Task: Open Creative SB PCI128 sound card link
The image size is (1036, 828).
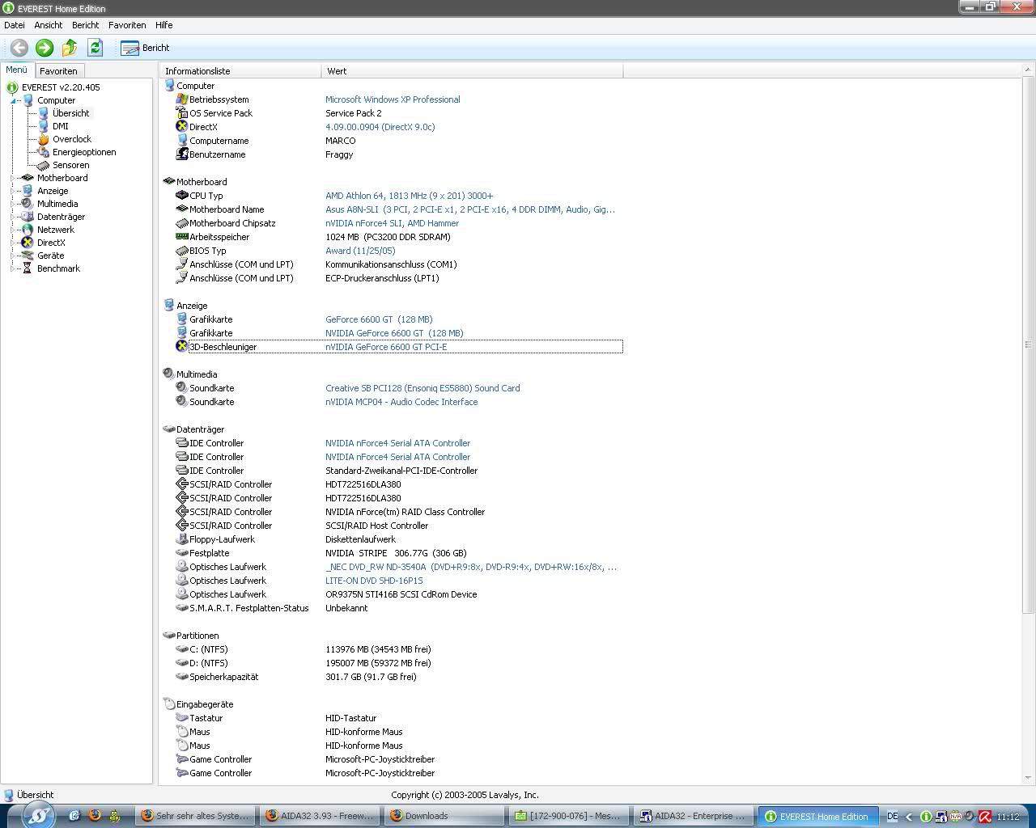Action: click(x=422, y=388)
